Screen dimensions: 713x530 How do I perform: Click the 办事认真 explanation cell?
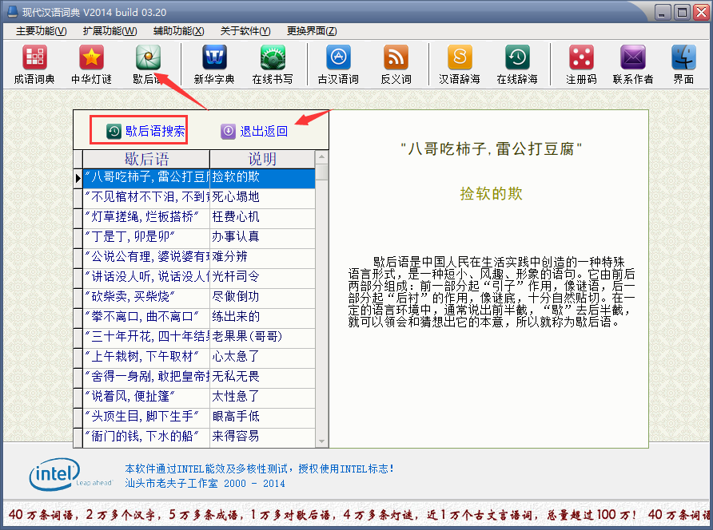pyautogui.click(x=262, y=237)
